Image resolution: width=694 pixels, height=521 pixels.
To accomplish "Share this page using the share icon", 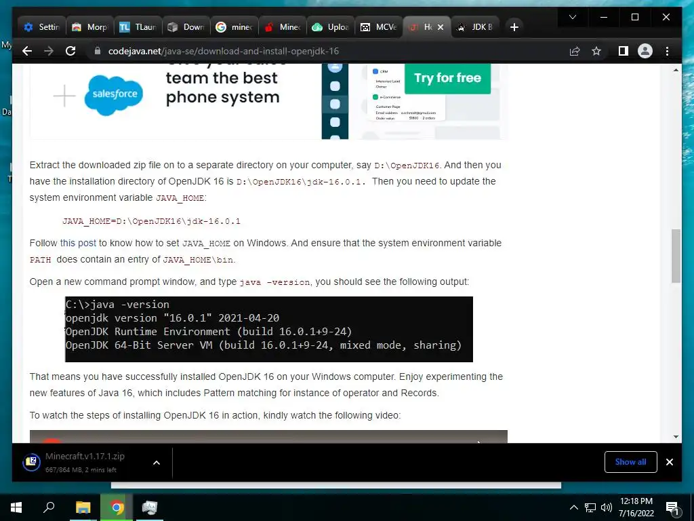I will [575, 52].
